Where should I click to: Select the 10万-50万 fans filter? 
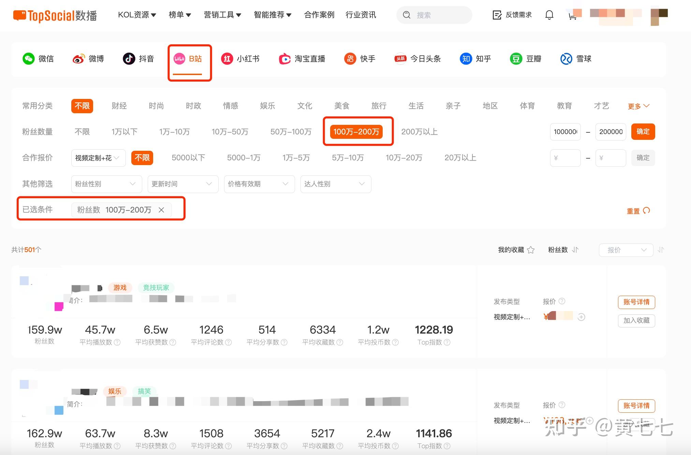[230, 132]
